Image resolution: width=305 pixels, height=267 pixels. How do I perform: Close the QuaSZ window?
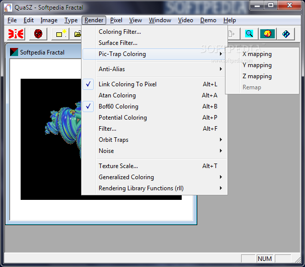(x=289, y=6)
